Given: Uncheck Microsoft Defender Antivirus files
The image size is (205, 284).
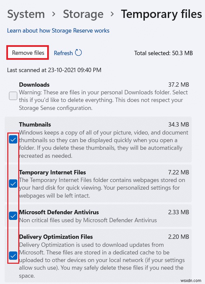Looking at the screenshot, I should (x=13, y=216).
